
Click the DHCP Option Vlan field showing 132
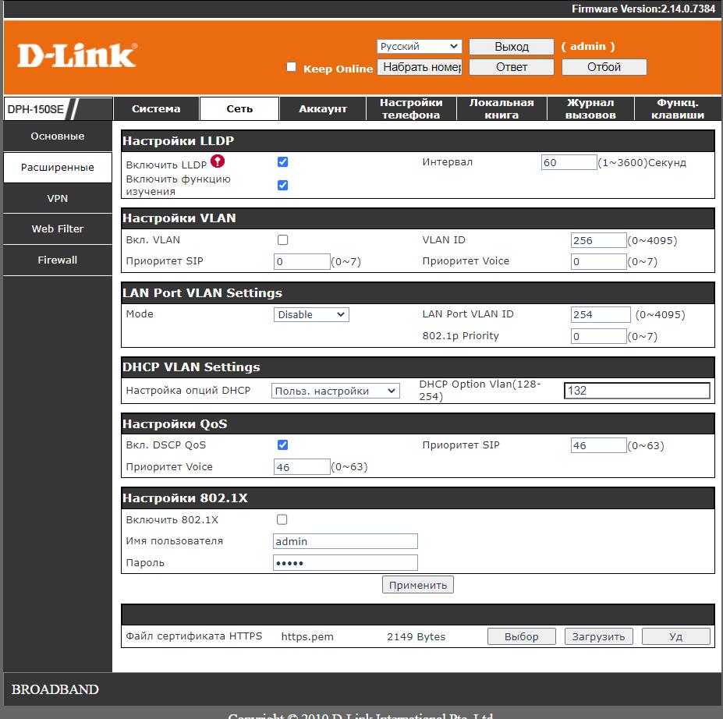(x=636, y=391)
